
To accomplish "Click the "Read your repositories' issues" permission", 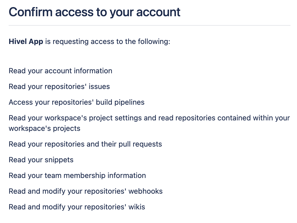I will (59, 87).
